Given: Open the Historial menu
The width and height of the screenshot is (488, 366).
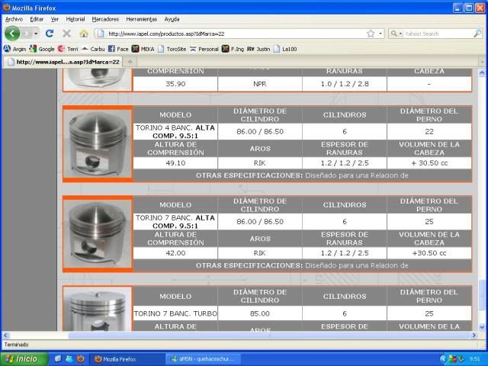Looking at the screenshot, I should point(75,19).
